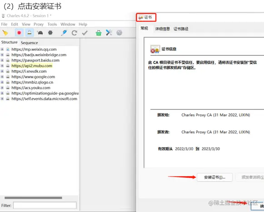Open the File menu

pos(4,24)
